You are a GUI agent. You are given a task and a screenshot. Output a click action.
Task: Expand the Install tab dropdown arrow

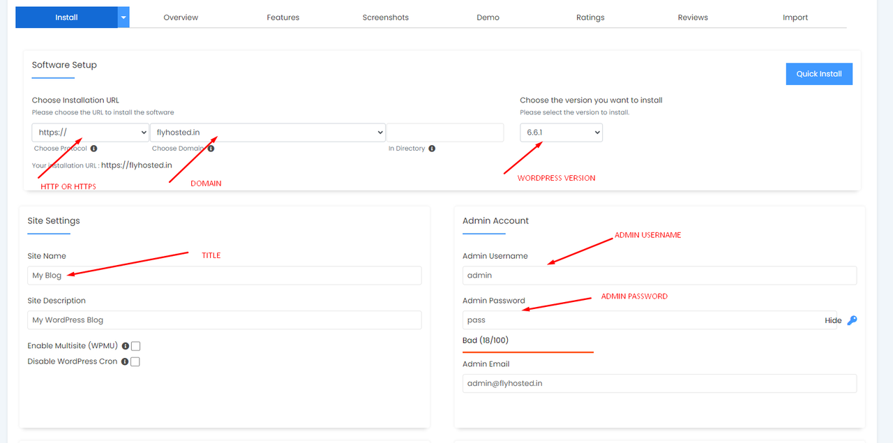click(123, 17)
